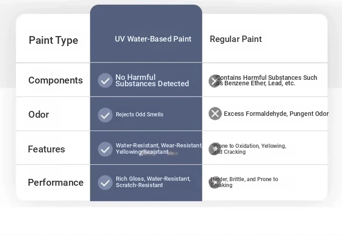Click the Features row label
Image resolution: width=342 pixels, height=235 pixels.
47,149
